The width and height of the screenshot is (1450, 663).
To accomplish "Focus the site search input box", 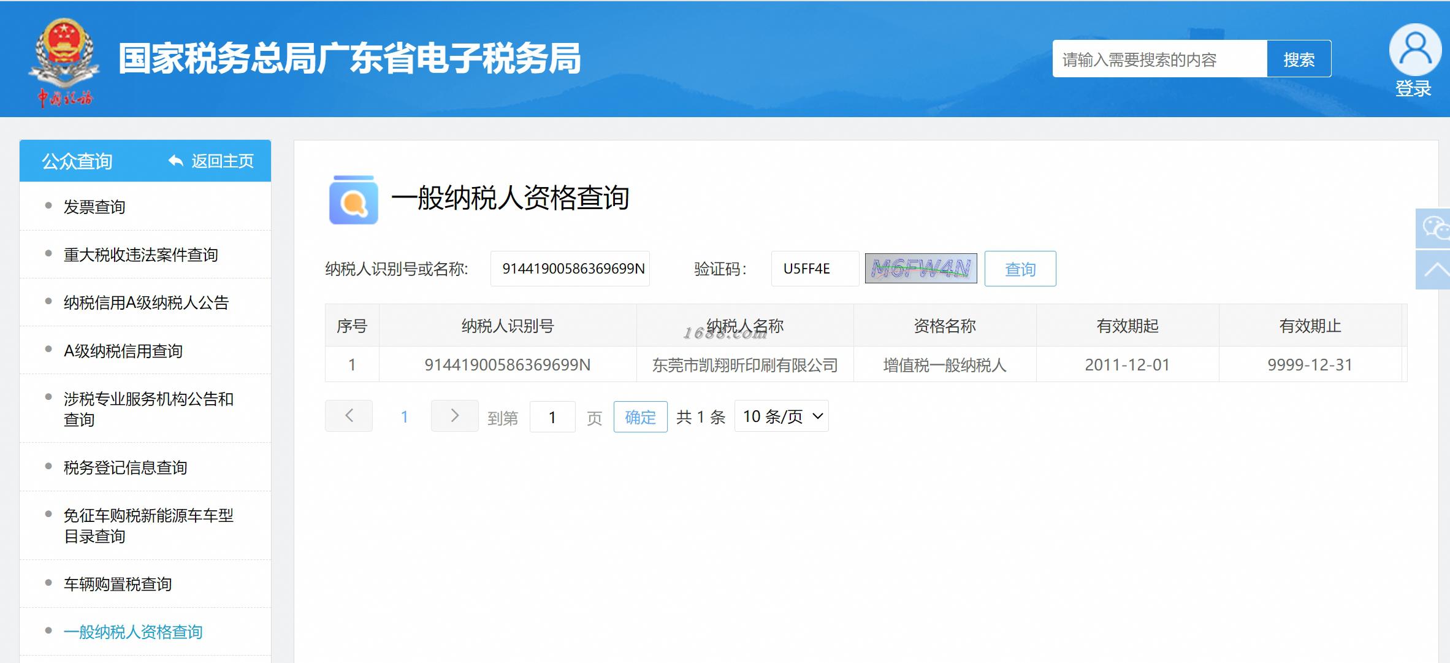I will tap(1159, 59).
